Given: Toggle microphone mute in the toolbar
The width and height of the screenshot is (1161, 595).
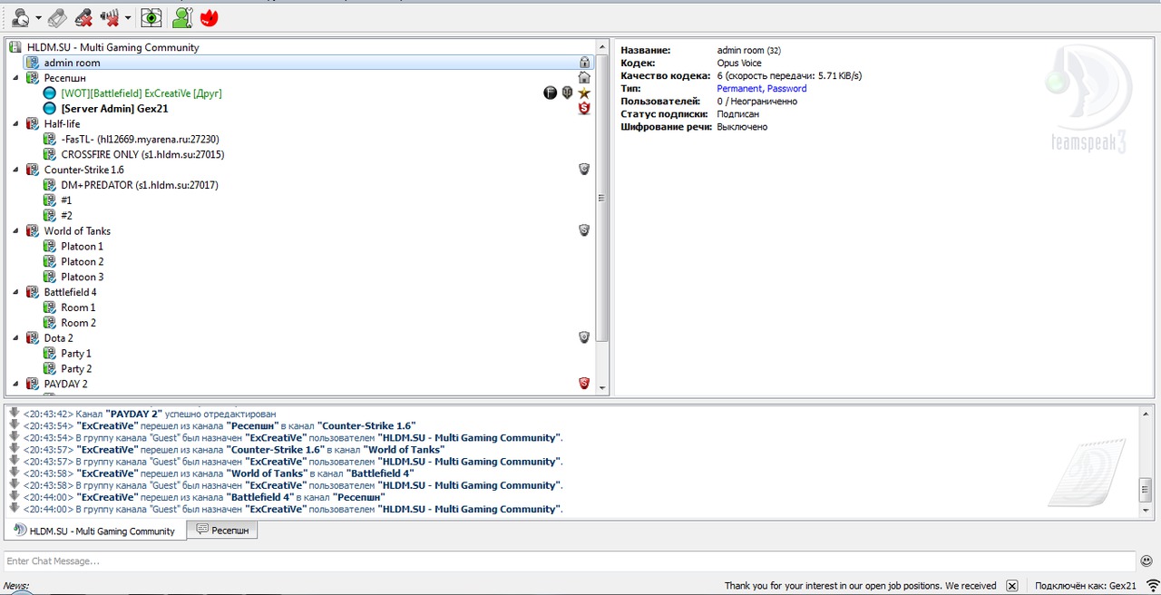Looking at the screenshot, I should pos(83,17).
